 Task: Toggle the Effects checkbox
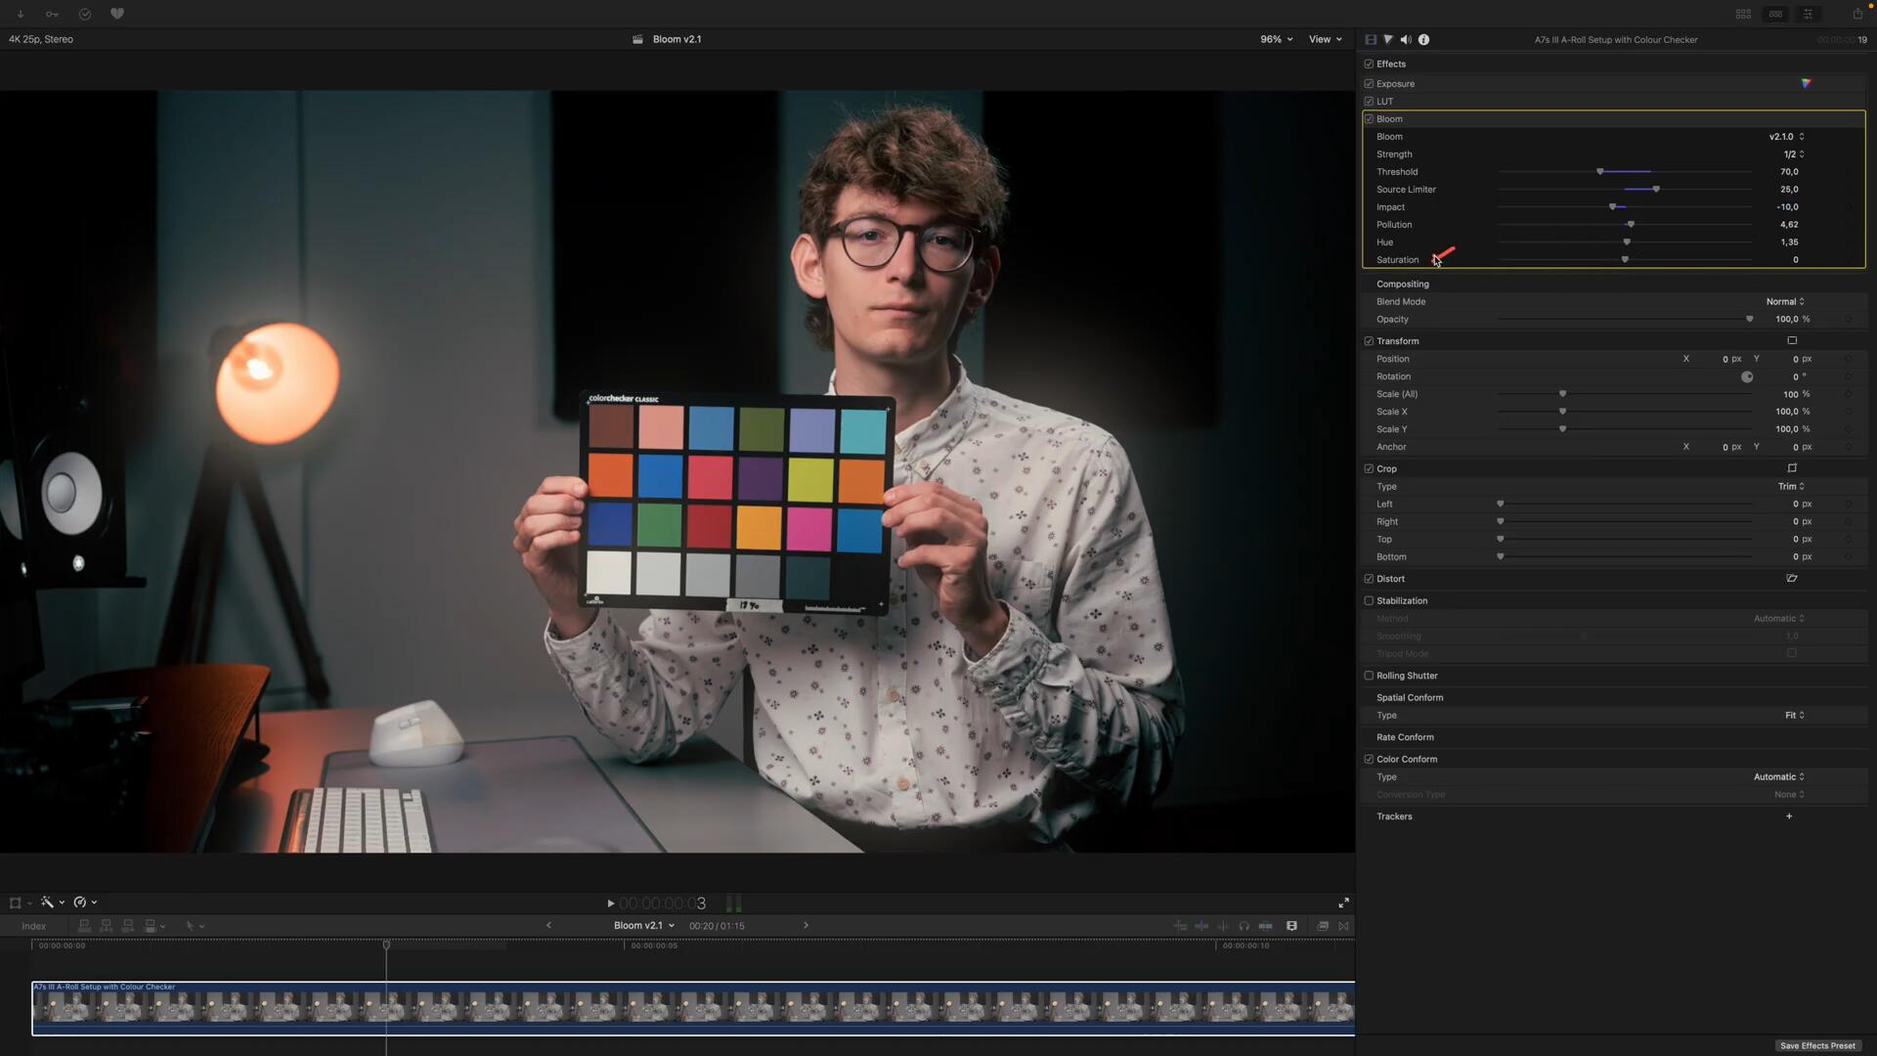[1368, 64]
